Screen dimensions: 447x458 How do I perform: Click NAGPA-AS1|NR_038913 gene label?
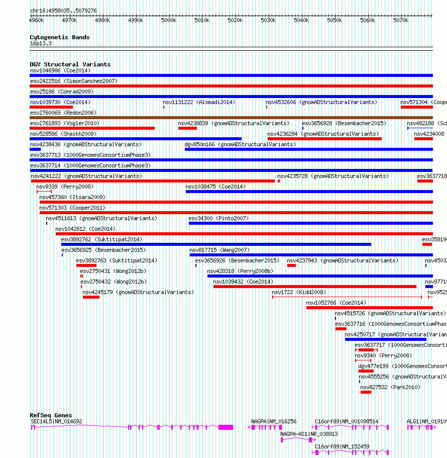click(309, 434)
